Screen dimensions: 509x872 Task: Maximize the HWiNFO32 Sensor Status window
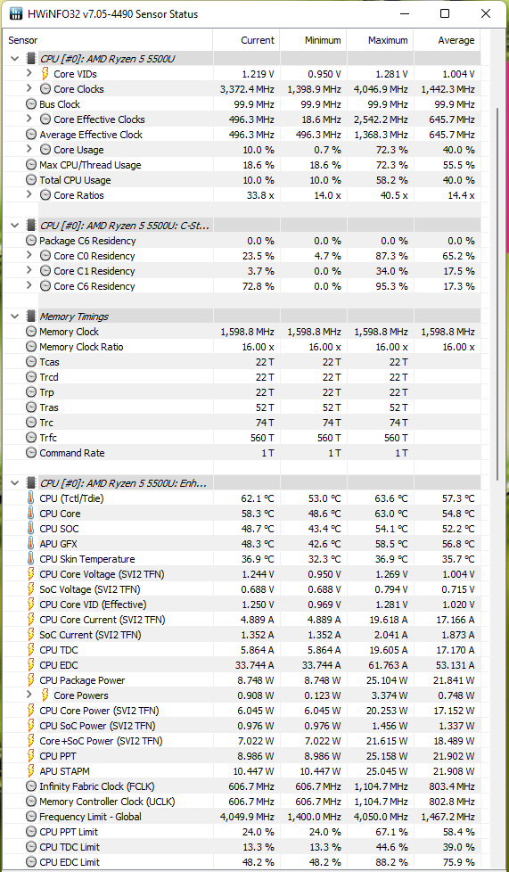(x=445, y=13)
